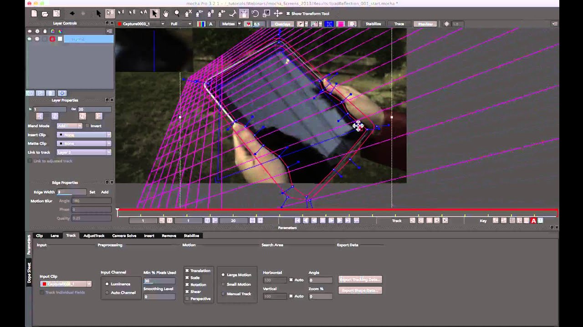Switch to the Insert tab
This screenshot has width=583, height=327.
pyautogui.click(x=149, y=236)
